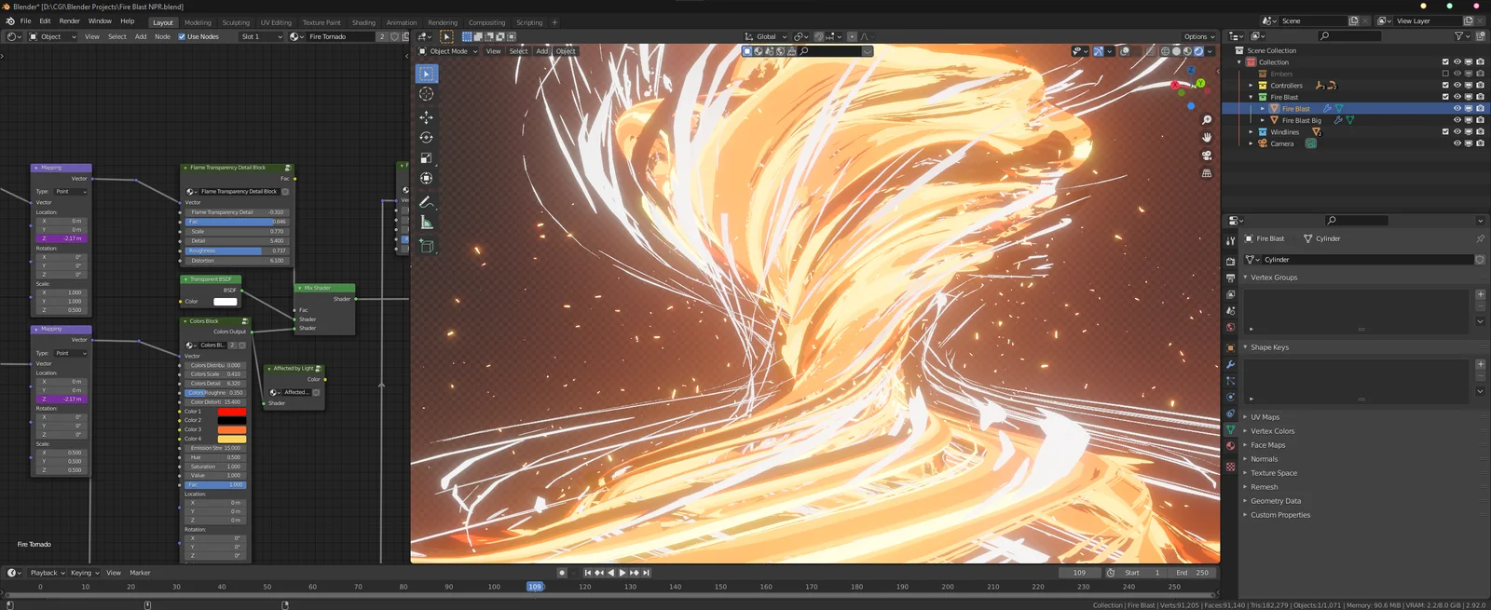The image size is (1491, 610).
Task: Select the Move tool in viewport toolbar
Action: click(x=426, y=117)
